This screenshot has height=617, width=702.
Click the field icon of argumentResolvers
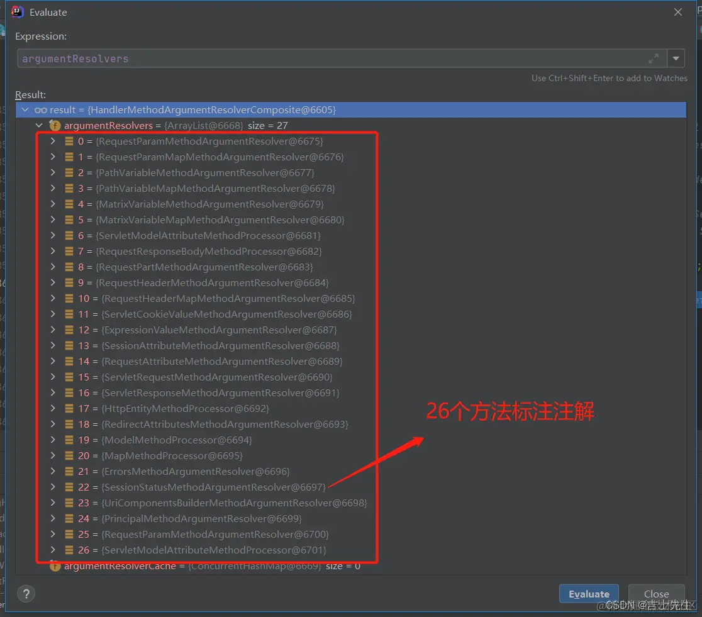point(55,125)
